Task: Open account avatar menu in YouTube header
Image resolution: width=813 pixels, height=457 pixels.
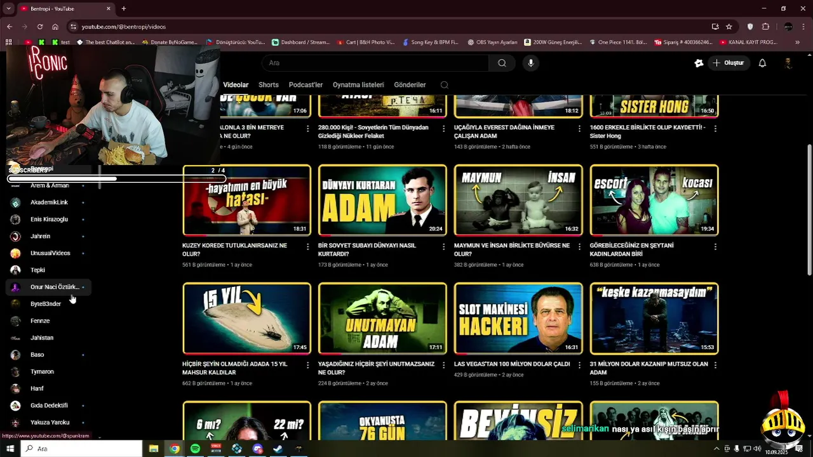Action: click(788, 63)
